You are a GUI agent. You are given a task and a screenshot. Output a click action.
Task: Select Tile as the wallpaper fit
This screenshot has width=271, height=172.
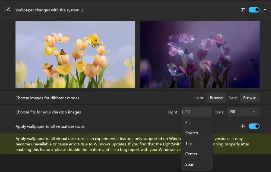click(197, 143)
